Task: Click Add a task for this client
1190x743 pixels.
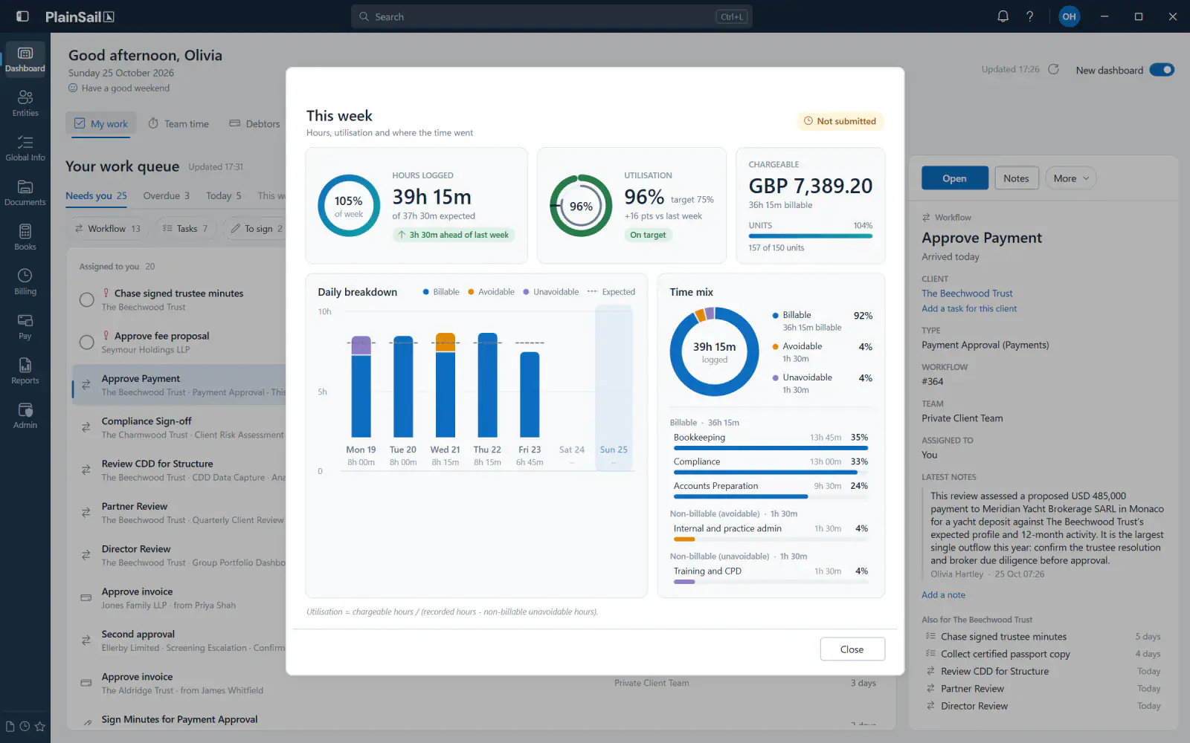Action: 969,309
